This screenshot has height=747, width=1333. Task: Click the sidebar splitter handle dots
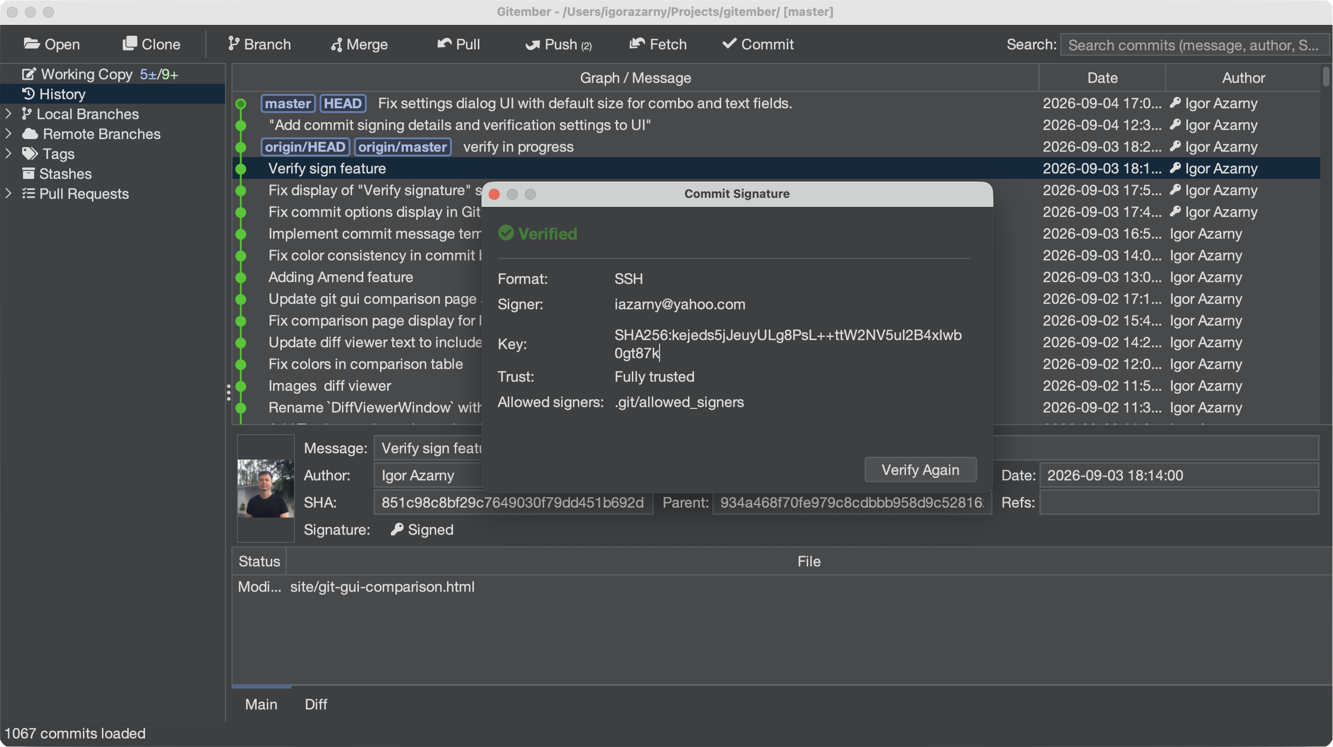tap(228, 393)
